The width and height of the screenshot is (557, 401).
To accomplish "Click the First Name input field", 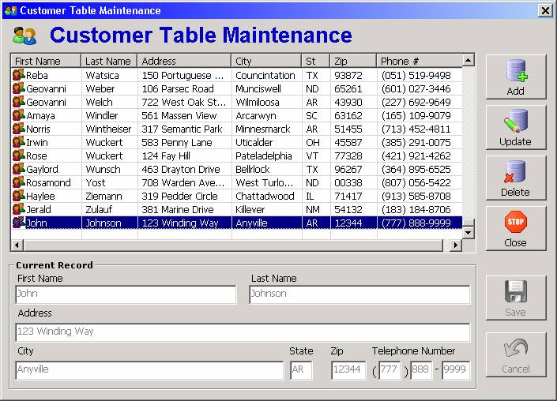I will point(125,294).
